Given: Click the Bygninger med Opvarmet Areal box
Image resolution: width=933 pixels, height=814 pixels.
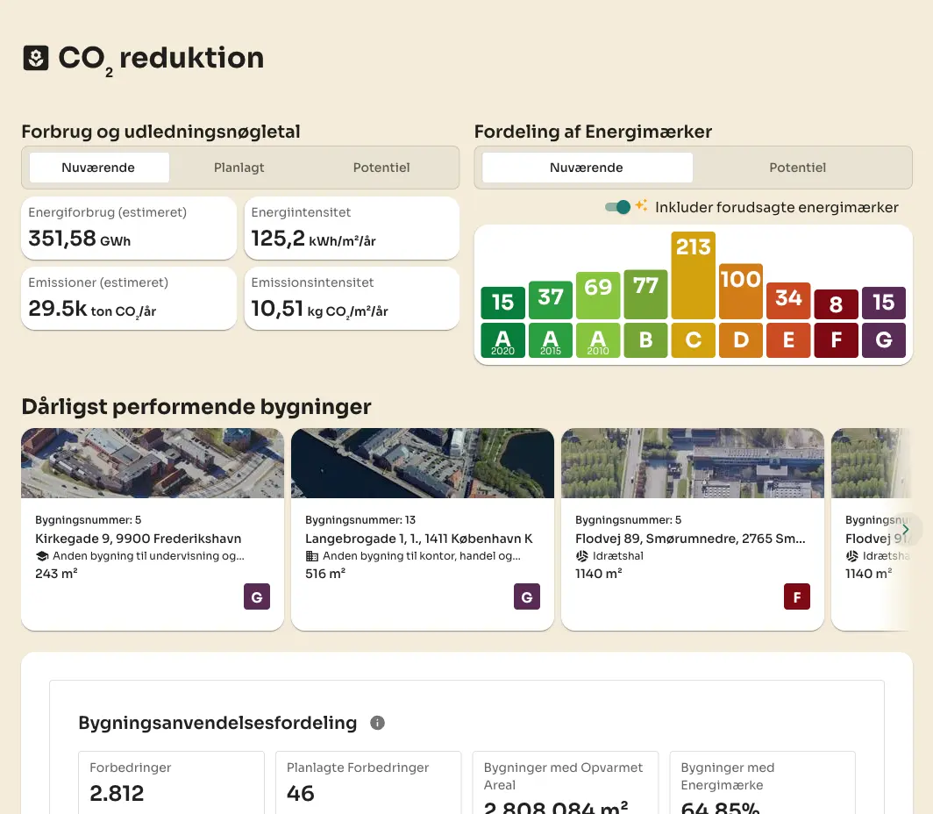Looking at the screenshot, I should tap(566, 782).
